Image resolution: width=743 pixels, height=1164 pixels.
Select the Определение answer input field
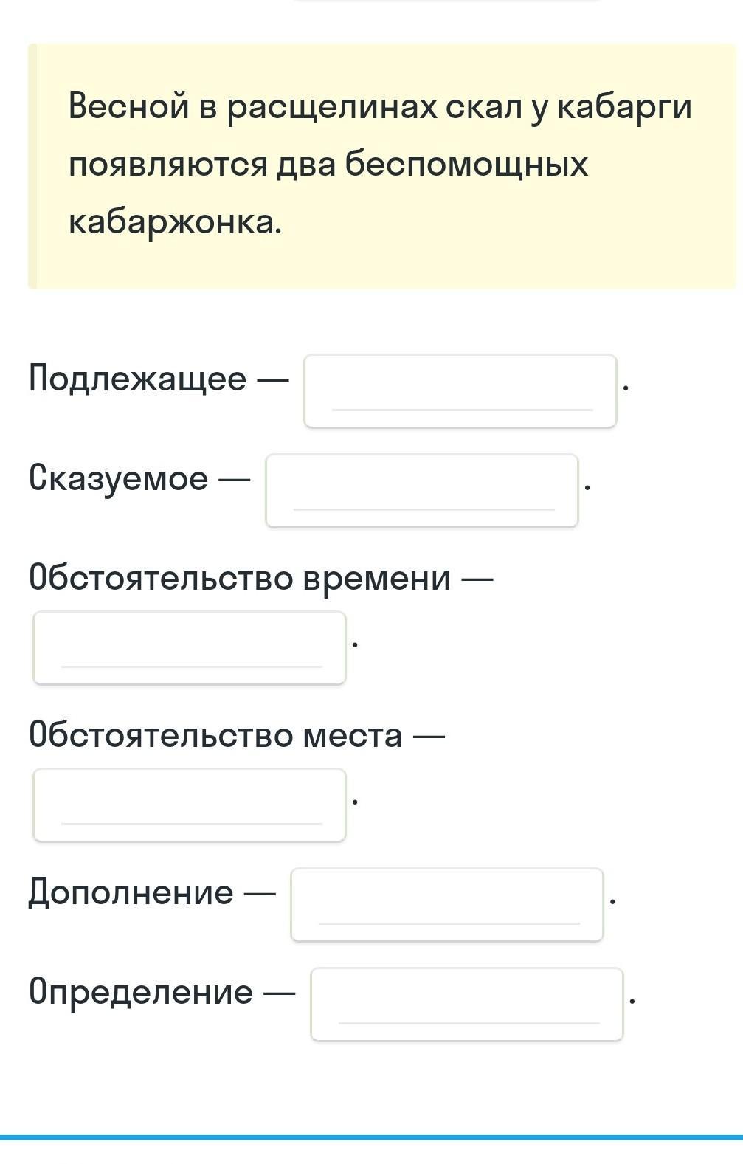466,1004
